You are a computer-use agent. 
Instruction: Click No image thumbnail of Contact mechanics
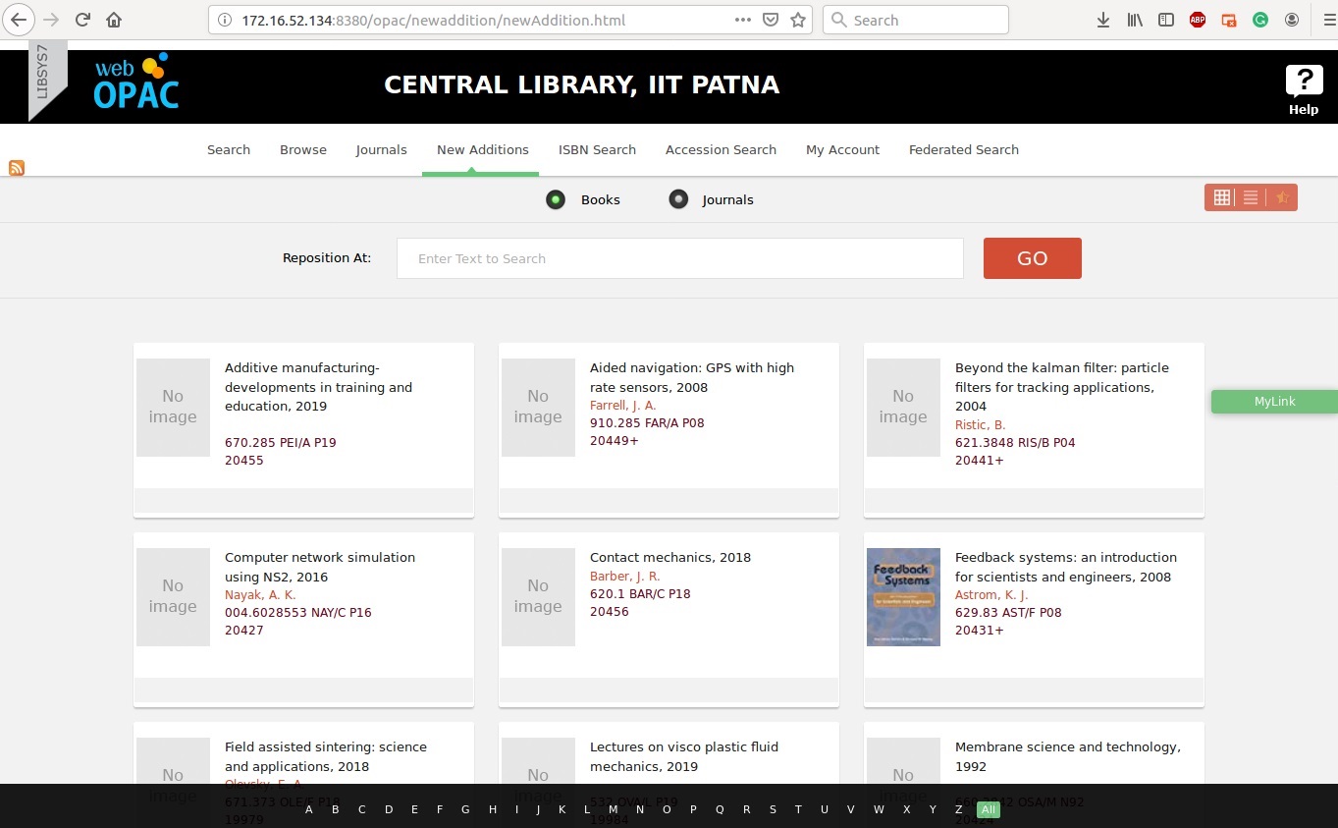click(x=538, y=596)
